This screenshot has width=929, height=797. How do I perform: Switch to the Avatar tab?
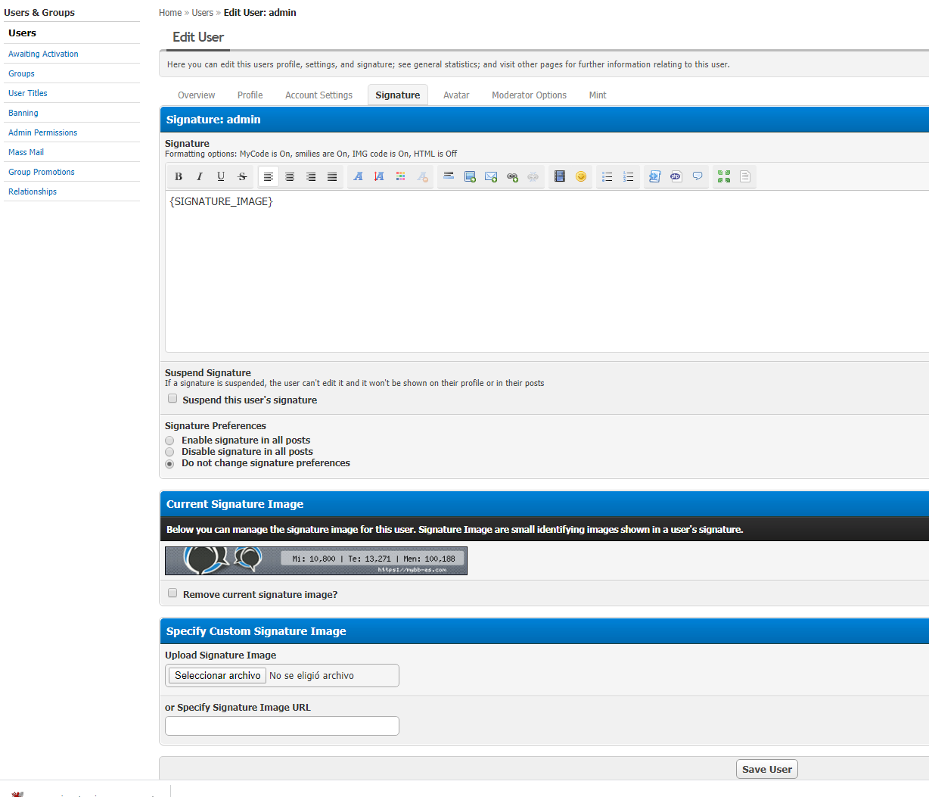456,95
